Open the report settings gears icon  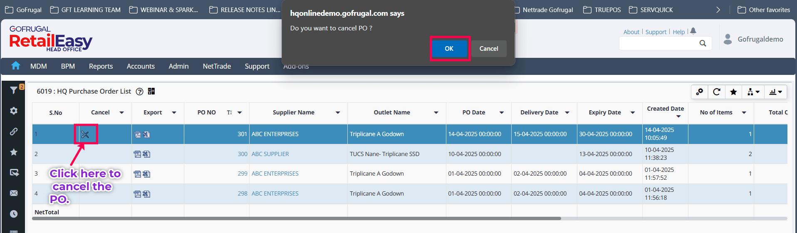(x=700, y=92)
